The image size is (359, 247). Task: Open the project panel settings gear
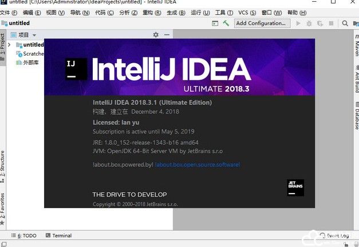pos(156,35)
